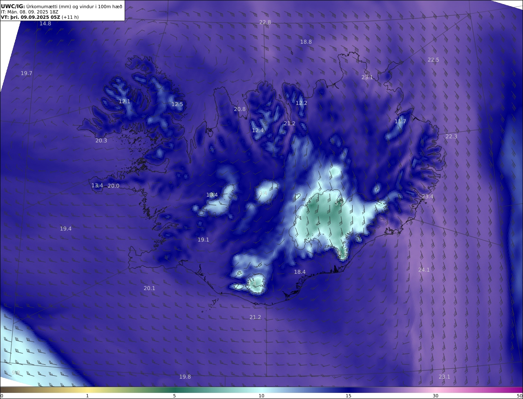Click the "IT: Mán. 08. 09. 2025 18Z" line
This screenshot has height=399, width=523.
point(29,12)
